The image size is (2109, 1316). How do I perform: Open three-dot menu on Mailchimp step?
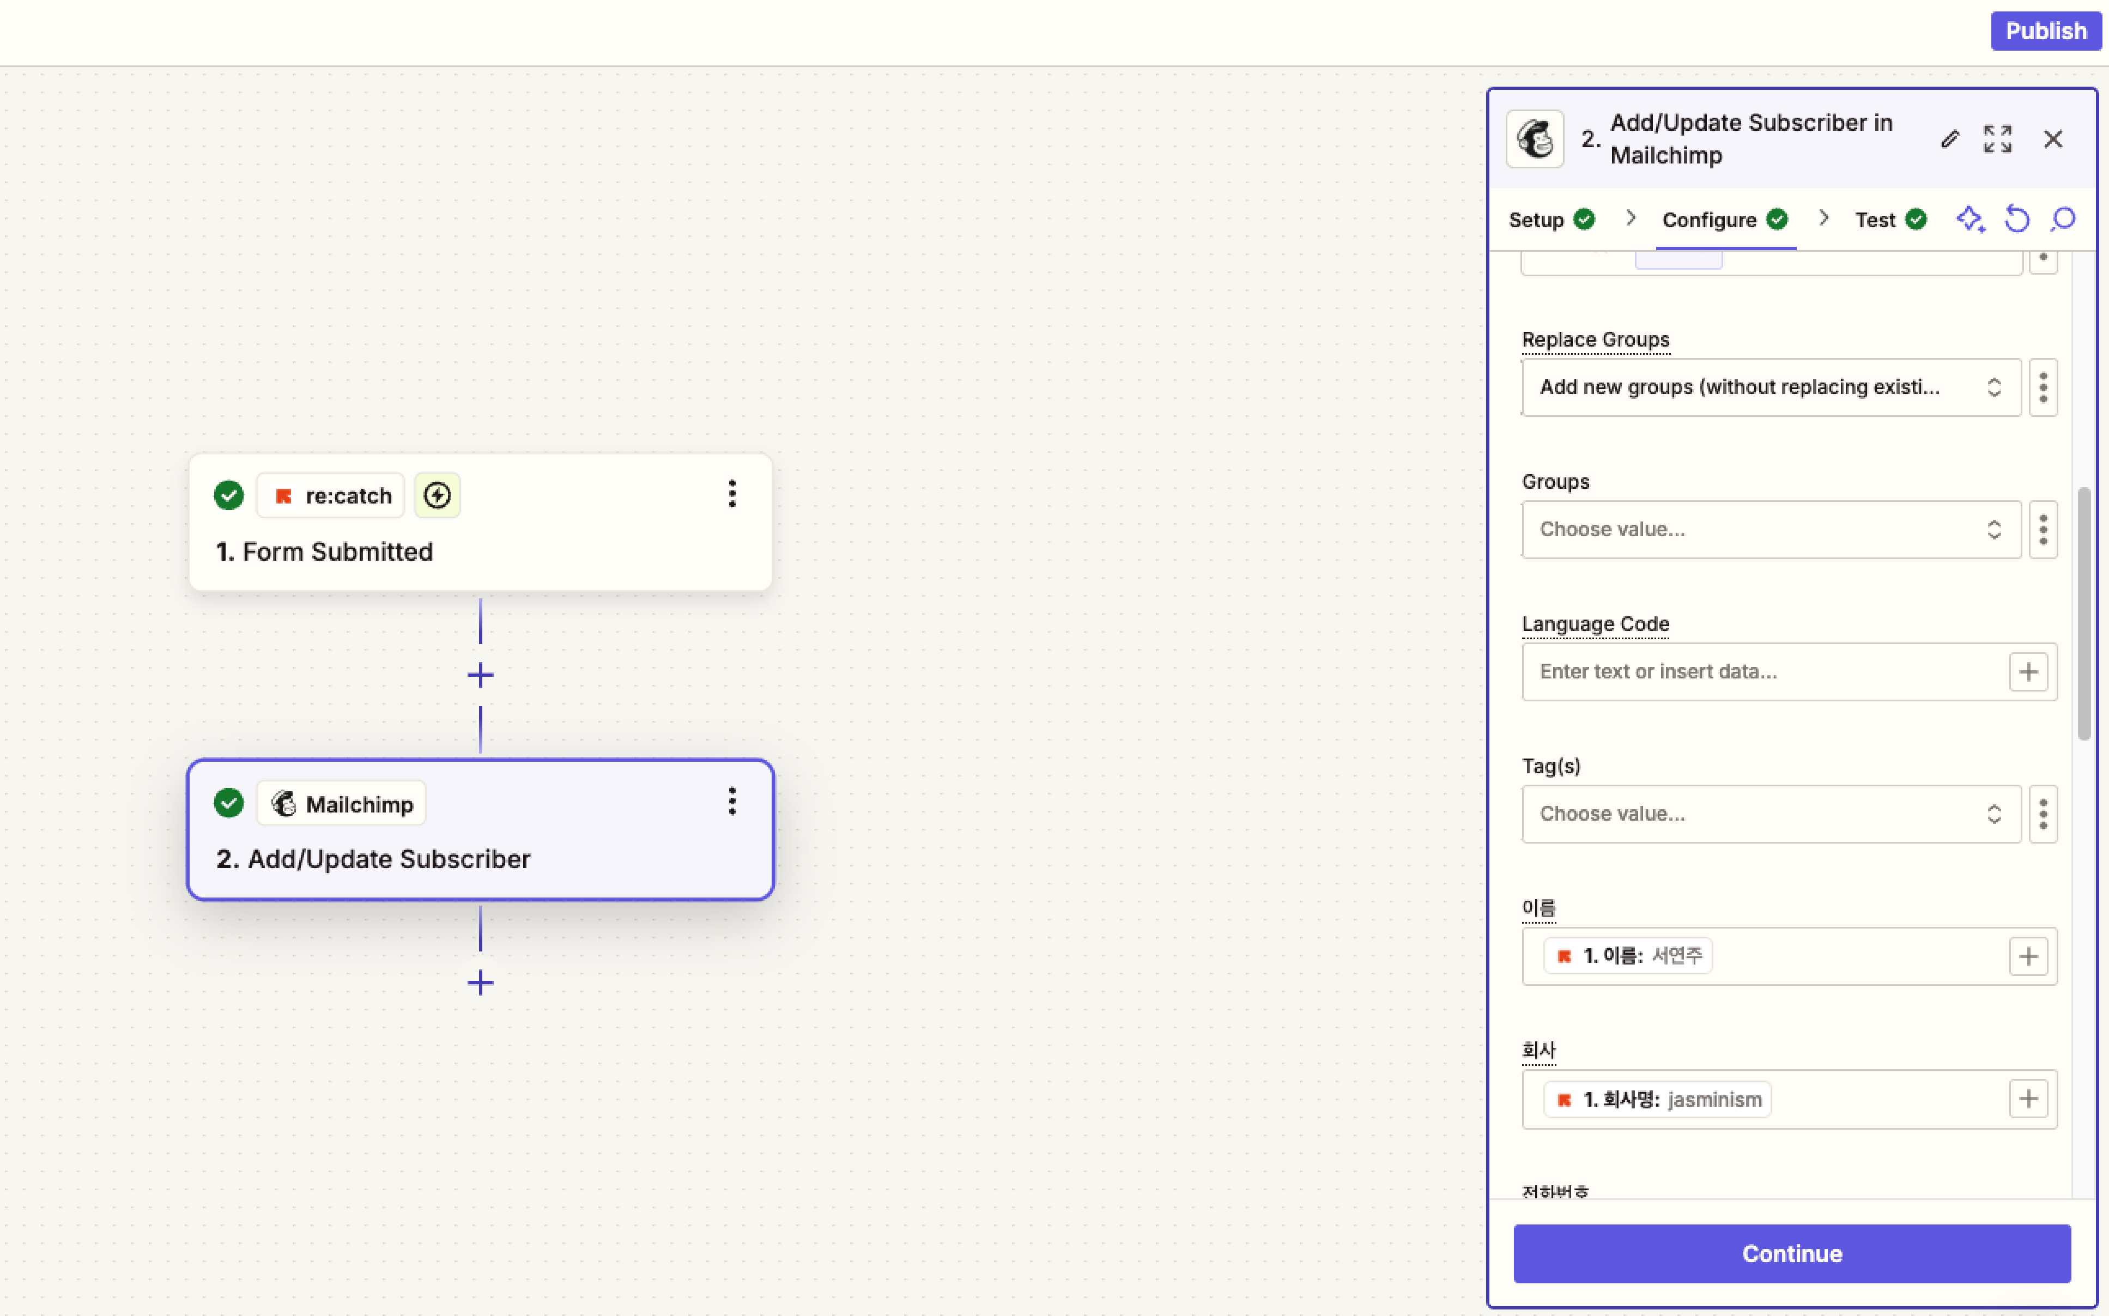pyautogui.click(x=732, y=802)
